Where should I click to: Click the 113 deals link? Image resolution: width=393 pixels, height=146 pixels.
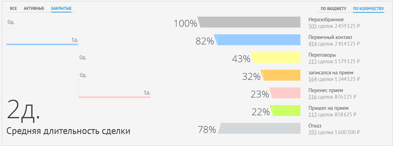click(x=312, y=115)
